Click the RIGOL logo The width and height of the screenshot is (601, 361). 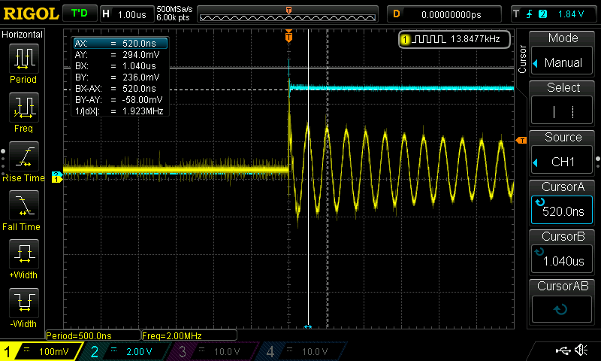[x=30, y=14]
